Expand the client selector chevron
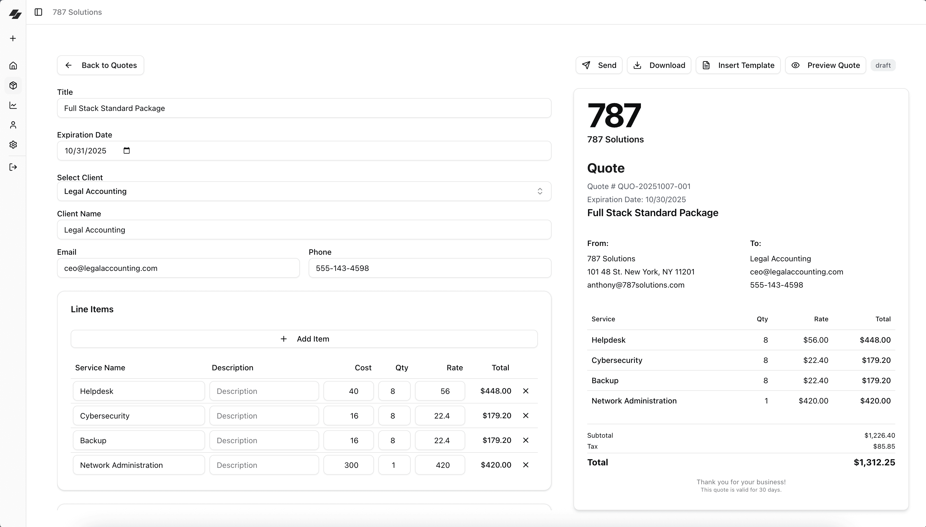 click(x=539, y=191)
